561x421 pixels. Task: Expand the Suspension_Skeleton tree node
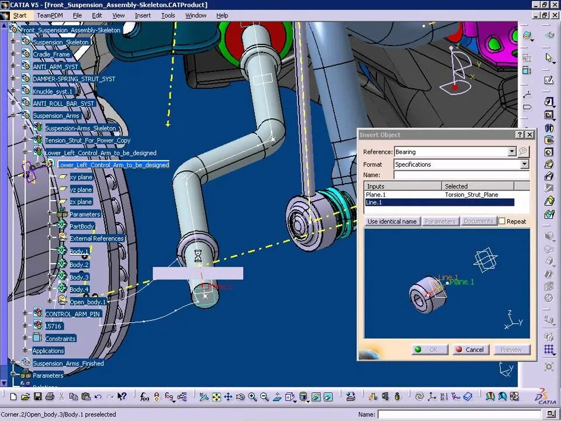(13, 42)
